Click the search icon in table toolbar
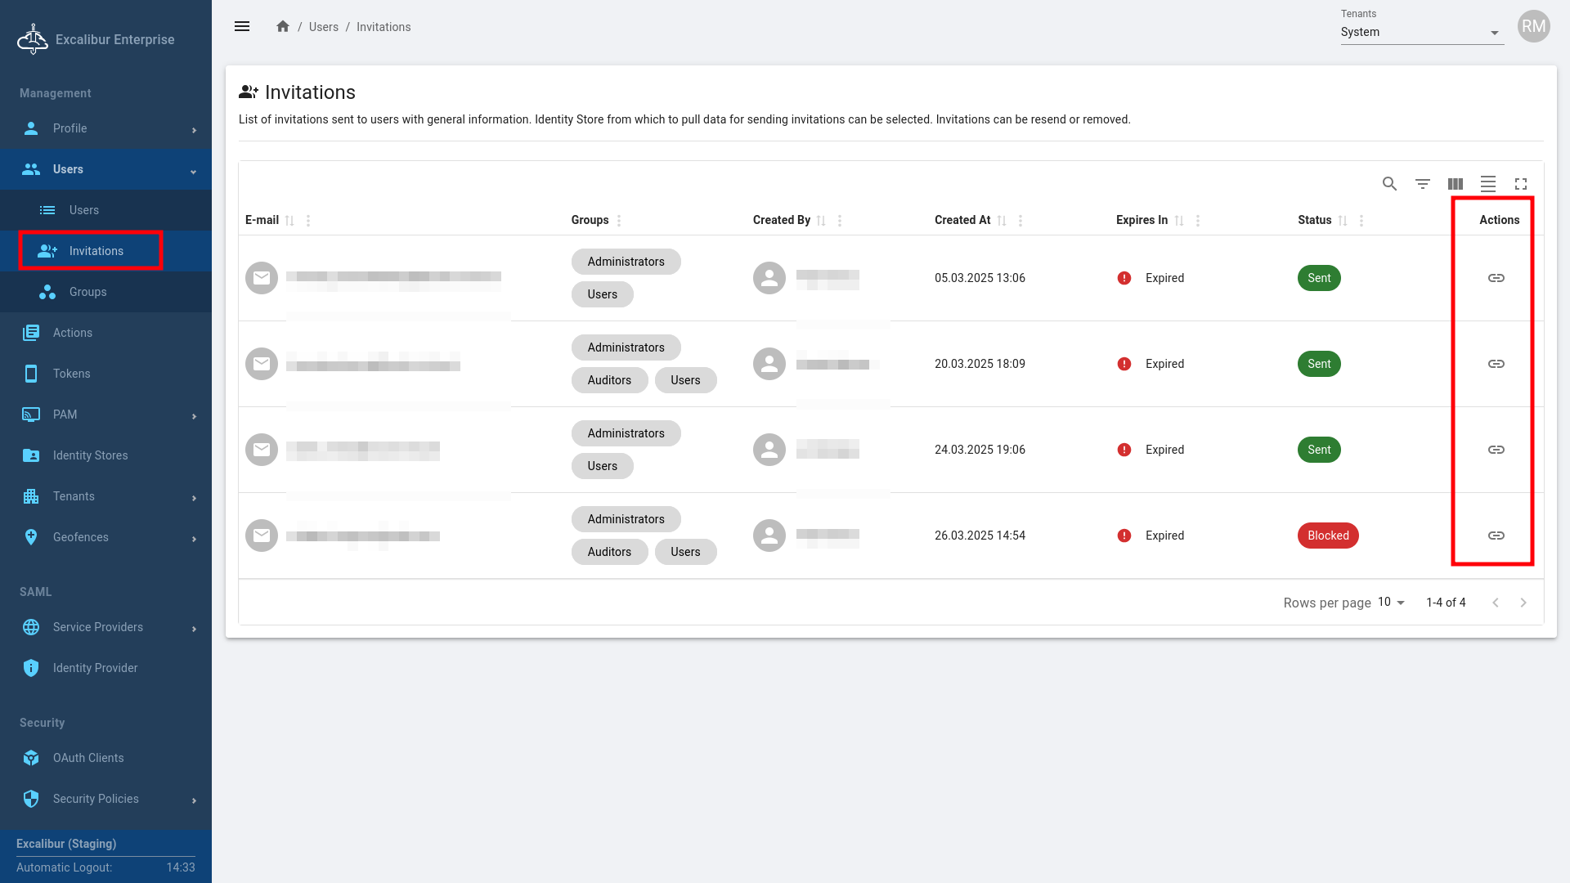 (x=1389, y=184)
